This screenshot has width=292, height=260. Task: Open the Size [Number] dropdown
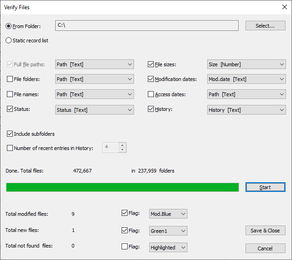[x=246, y=64]
